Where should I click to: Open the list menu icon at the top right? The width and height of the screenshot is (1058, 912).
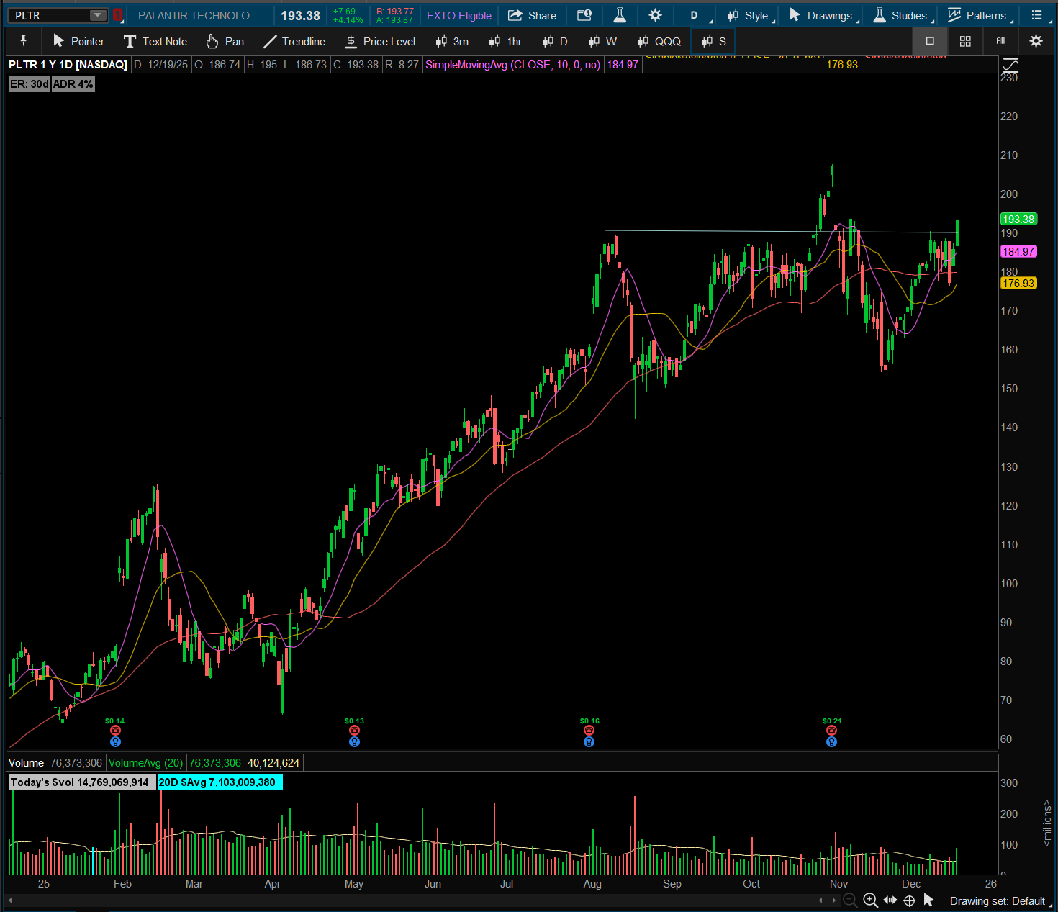pos(1036,15)
